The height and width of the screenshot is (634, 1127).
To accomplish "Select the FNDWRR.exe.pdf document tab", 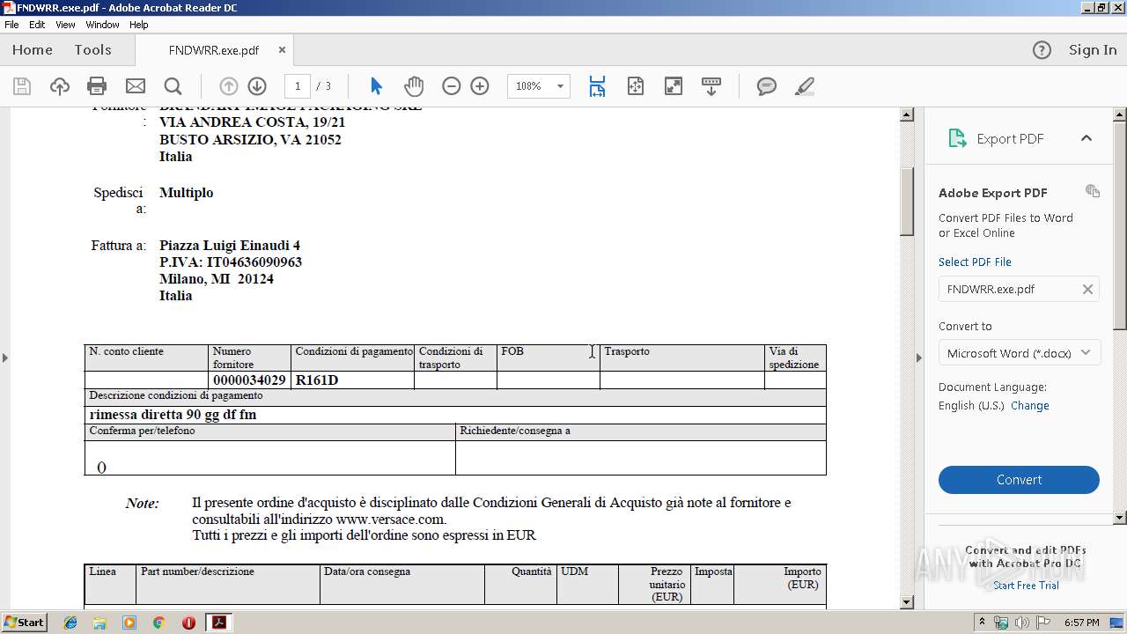I will 213,50.
